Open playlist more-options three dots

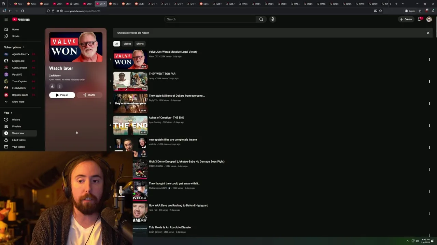pos(59,86)
